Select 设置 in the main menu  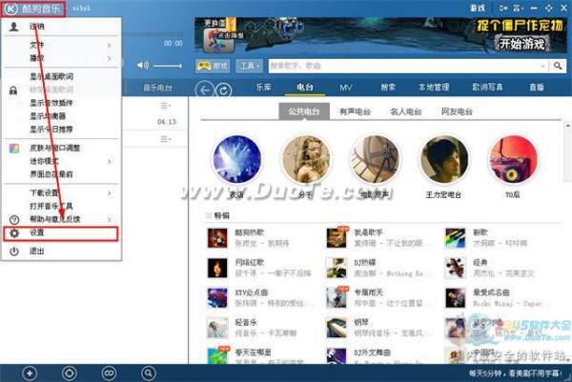coord(61,233)
